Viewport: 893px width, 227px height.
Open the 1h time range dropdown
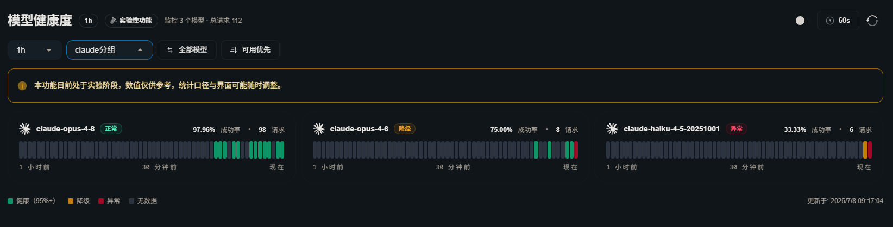(x=34, y=50)
